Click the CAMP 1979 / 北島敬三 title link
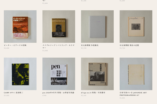The image size is (157, 104). pos(13,93)
